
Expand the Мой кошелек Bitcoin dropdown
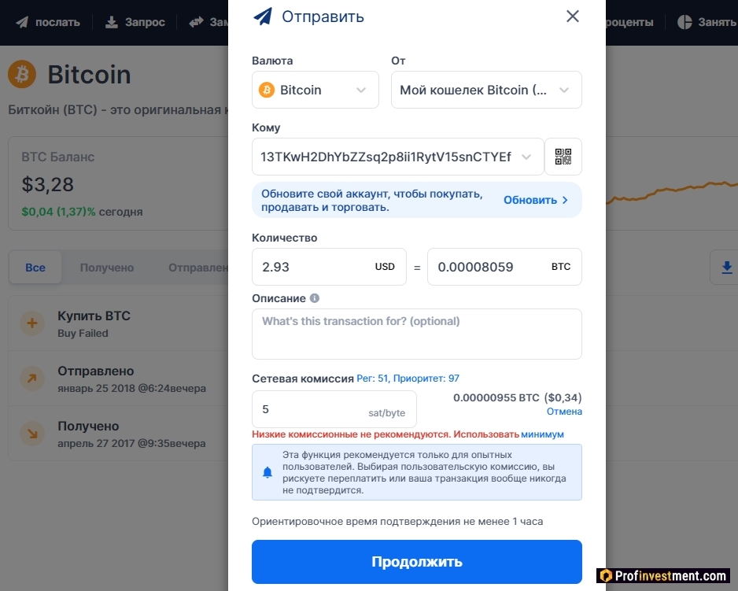(486, 90)
